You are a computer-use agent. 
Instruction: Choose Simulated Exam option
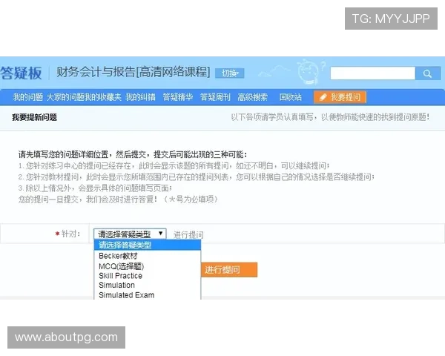click(148, 295)
